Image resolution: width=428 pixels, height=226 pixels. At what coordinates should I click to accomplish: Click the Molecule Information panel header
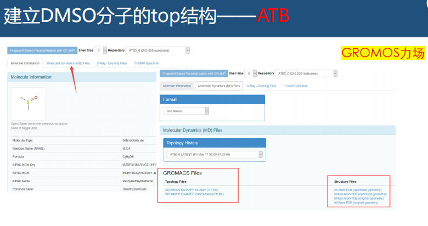(x=82, y=77)
